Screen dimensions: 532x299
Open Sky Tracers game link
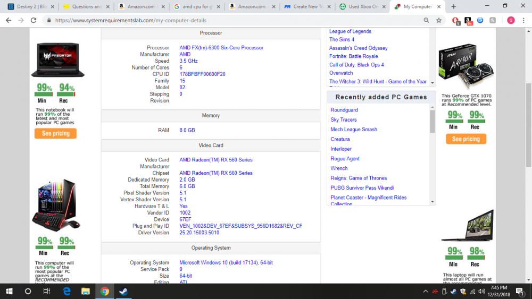coord(343,119)
